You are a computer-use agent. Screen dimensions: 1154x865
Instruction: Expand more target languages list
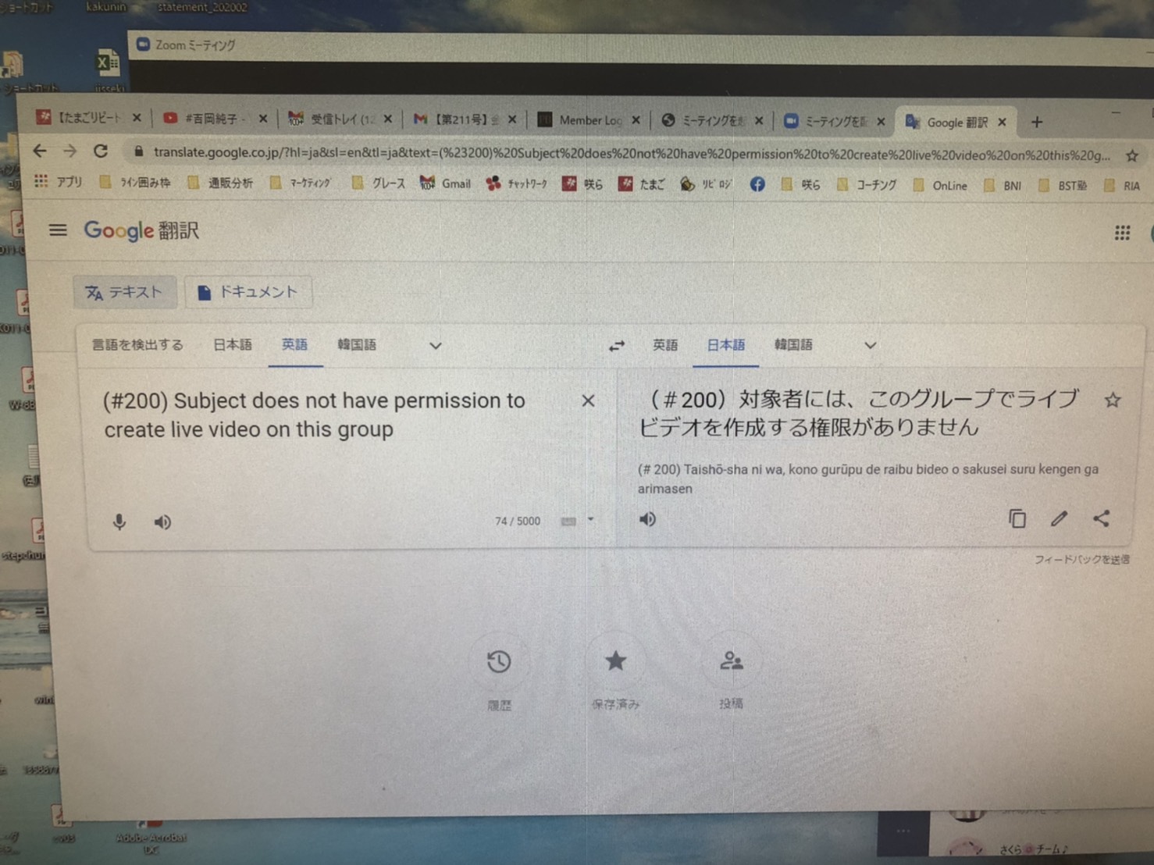pyautogui.click(x=870, y=345)
